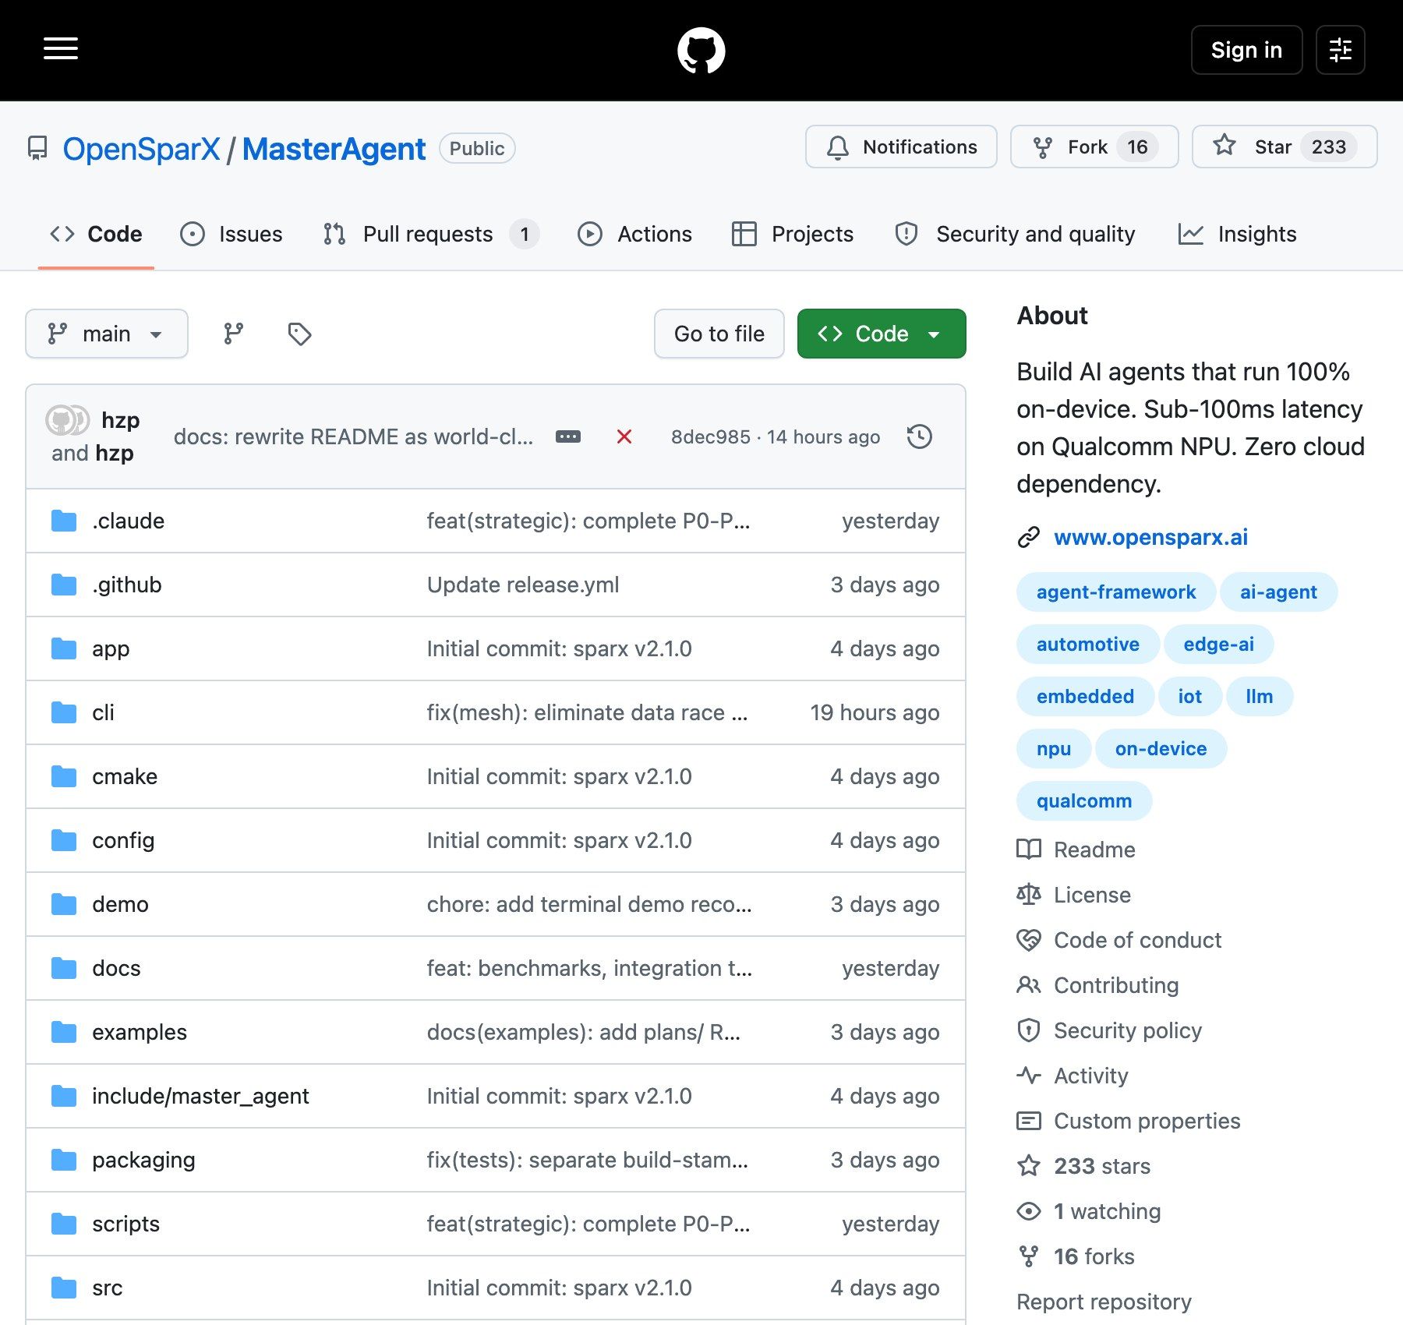Click the Go to file button
Screen dimensions: 1403x1325
click(719, 334)
